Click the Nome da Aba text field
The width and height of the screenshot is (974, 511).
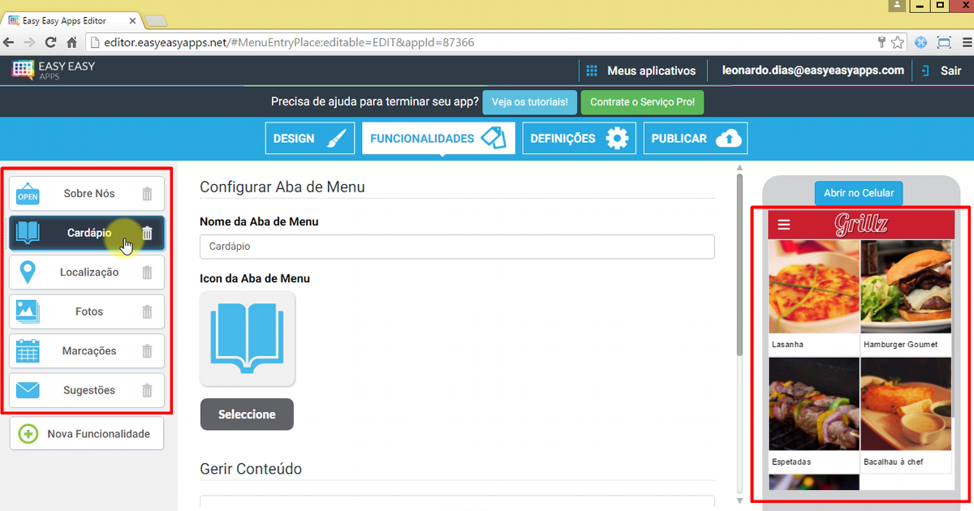pos(457,247)
